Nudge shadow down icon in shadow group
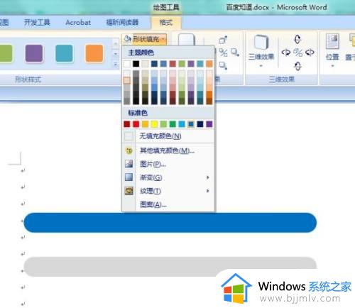355x308 pixels. click(223, 65)
